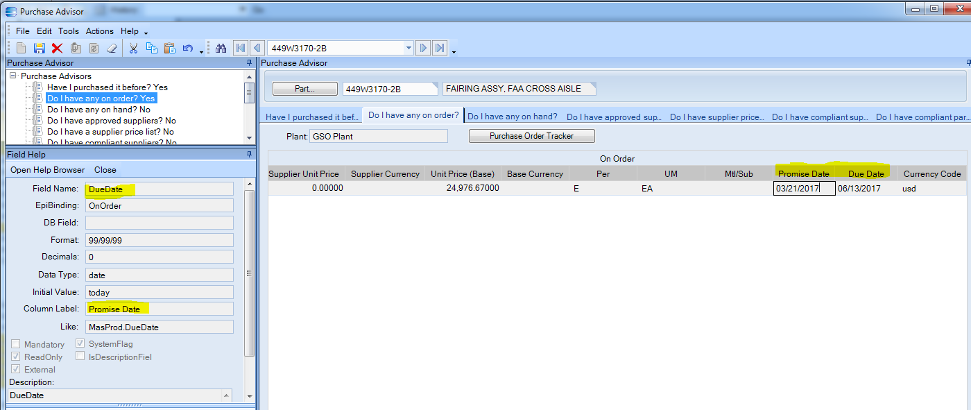This screenshot has height=410, width=971.
Task: Toggle the ReadOnly checkbox
Action: pyautogui.click(x=15, y=357)
